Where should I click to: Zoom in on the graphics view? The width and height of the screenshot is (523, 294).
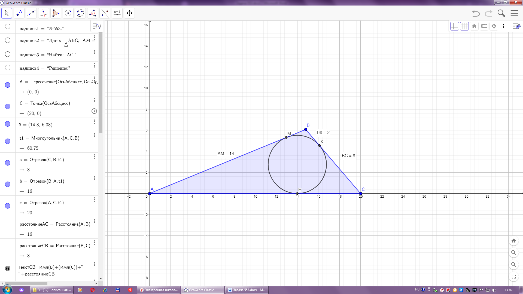(x=514, y=253)
